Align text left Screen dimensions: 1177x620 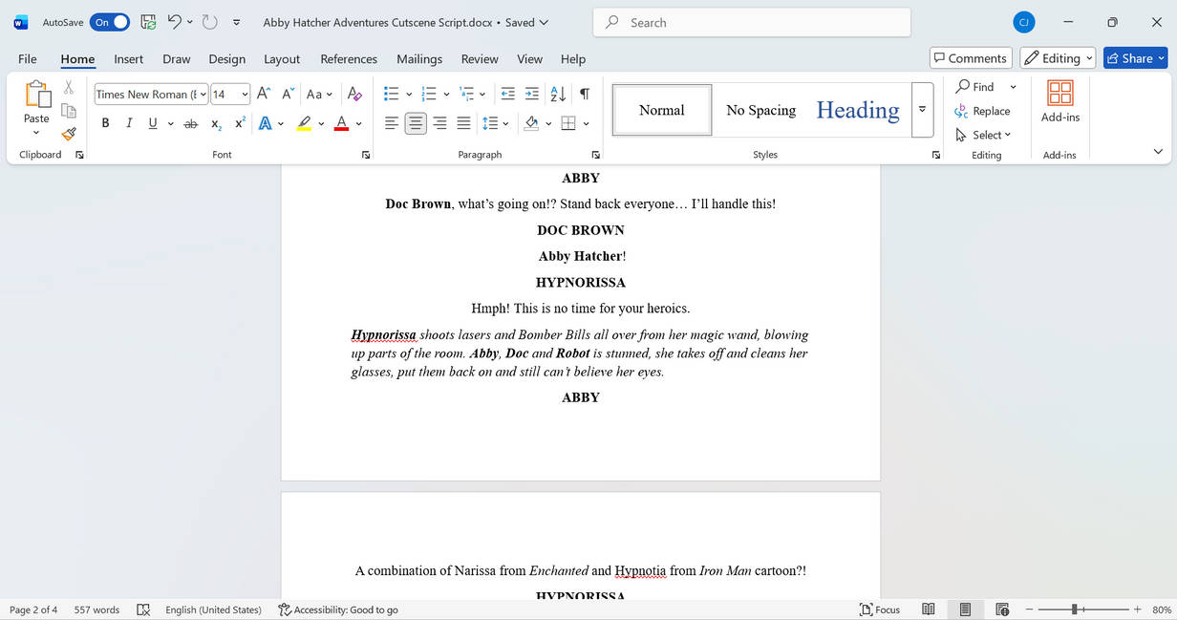tap(392, 123)
